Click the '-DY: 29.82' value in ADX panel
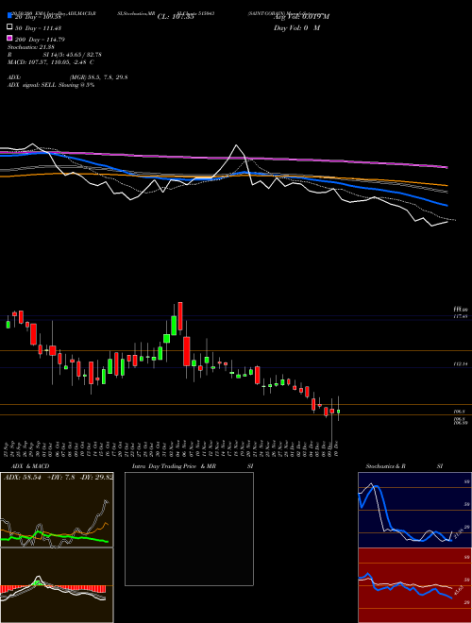This screenshot has height=623, width=472. coord(96,477)
